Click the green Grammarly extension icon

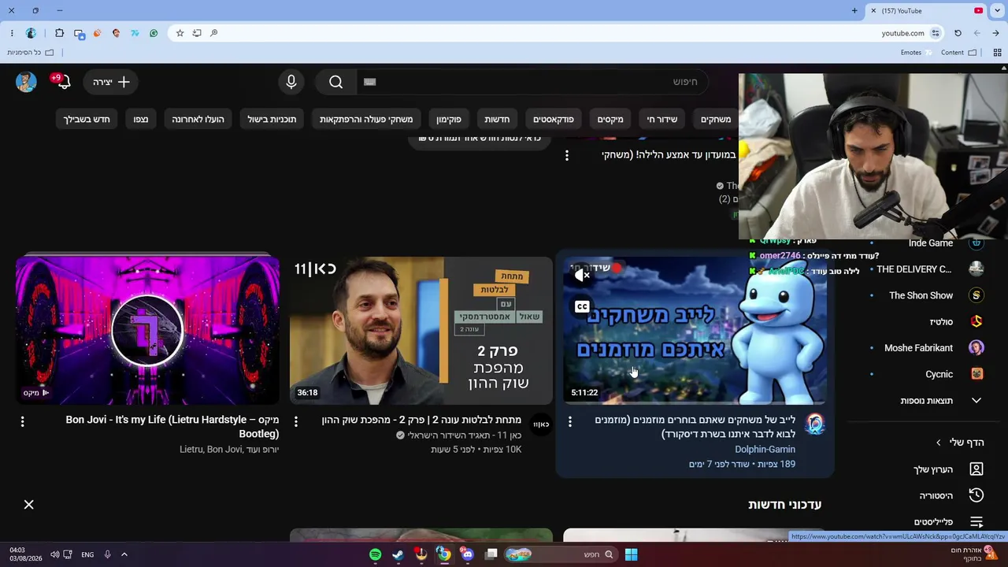(154, 33)
